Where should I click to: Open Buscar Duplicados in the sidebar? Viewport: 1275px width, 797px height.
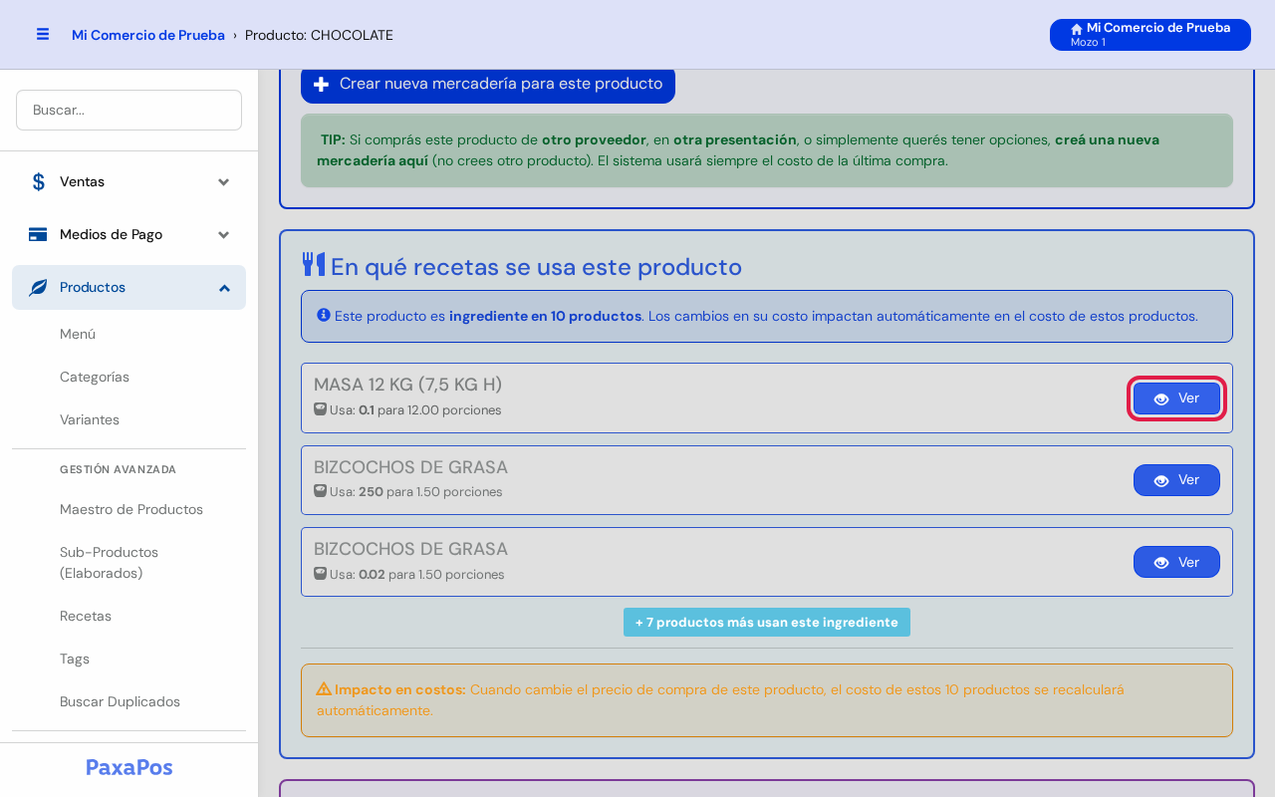120,701
